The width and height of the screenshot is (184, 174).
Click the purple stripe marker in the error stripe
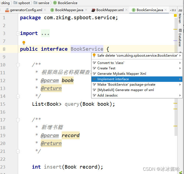(x=175, y=41)
